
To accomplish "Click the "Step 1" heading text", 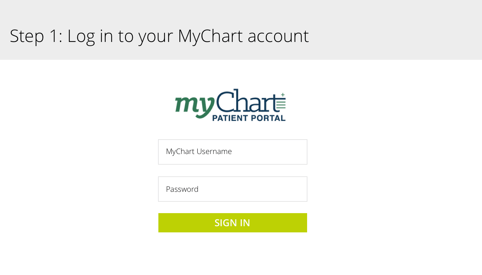I will pos(34,36).
